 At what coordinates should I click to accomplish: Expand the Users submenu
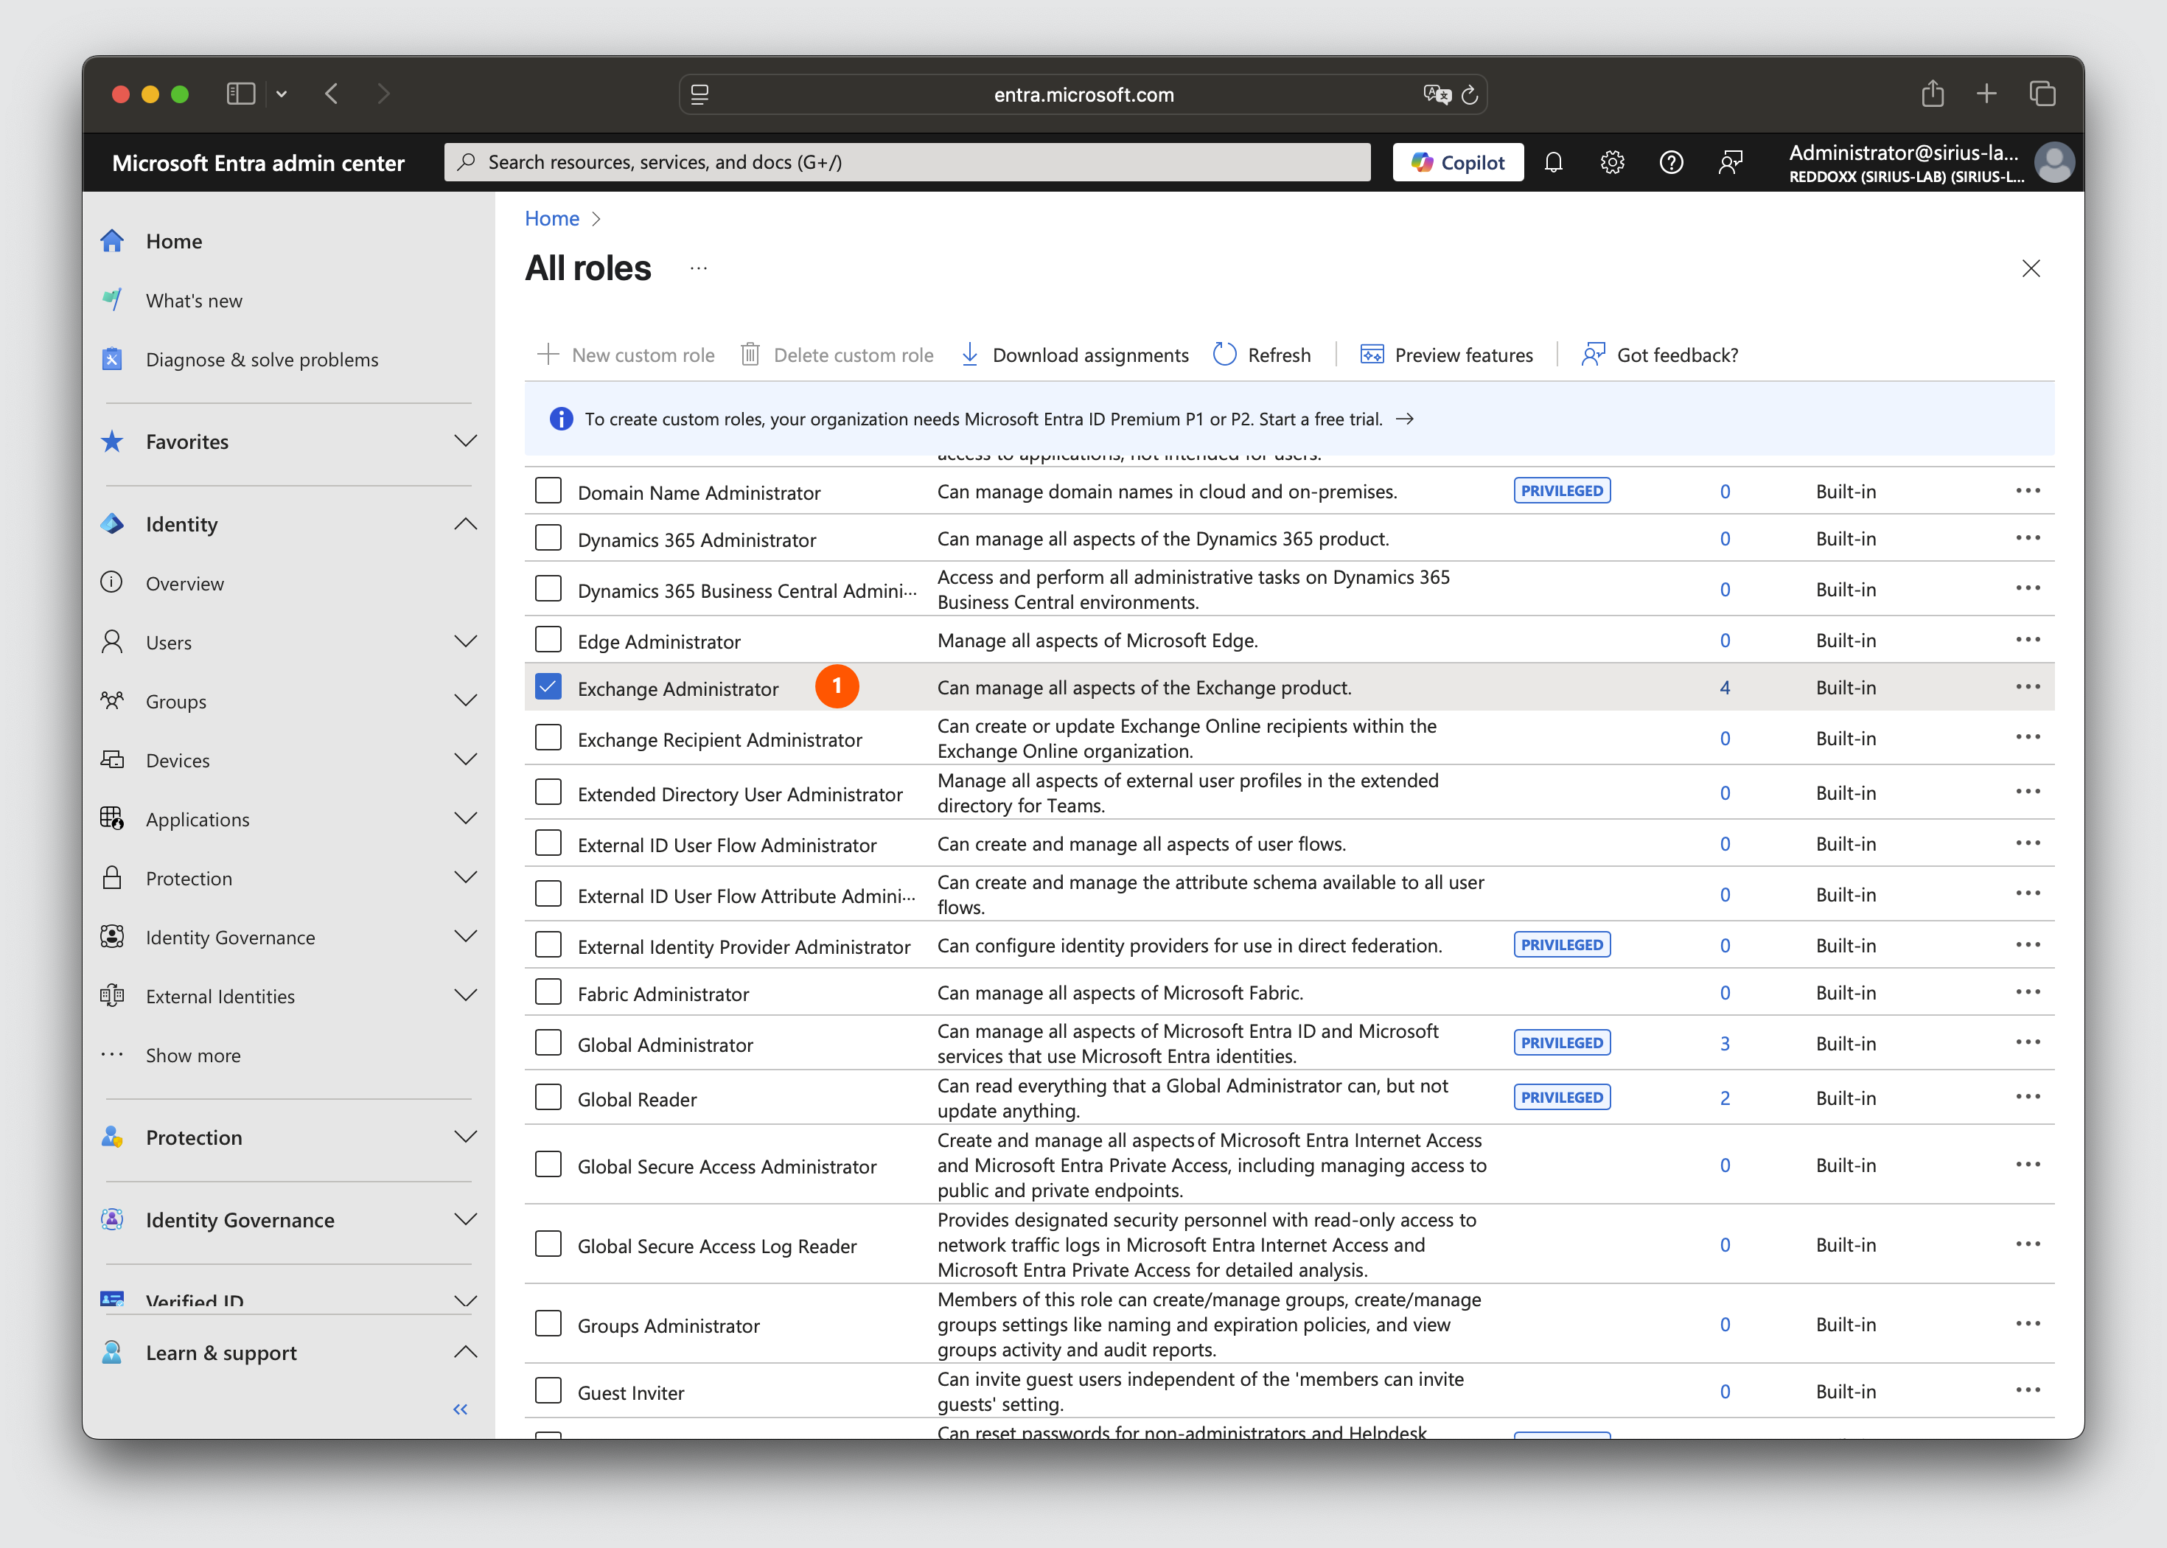pyautogui.click(x=465, y=641)
